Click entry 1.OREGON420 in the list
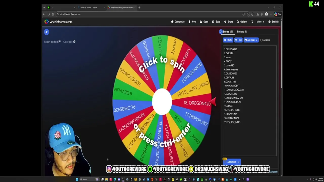Viewport: 324px width, 182px height. [231, 49]
